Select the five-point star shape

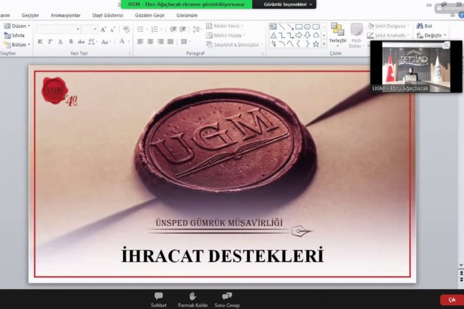(x=316, y=44)
